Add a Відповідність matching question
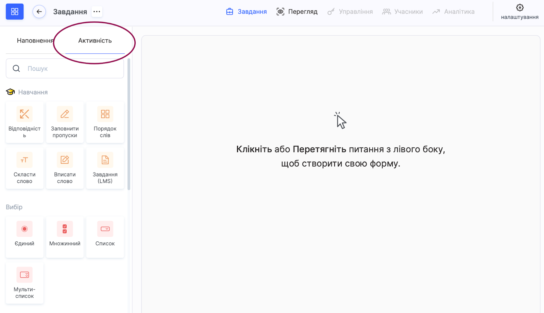 (x=24, y=122)
